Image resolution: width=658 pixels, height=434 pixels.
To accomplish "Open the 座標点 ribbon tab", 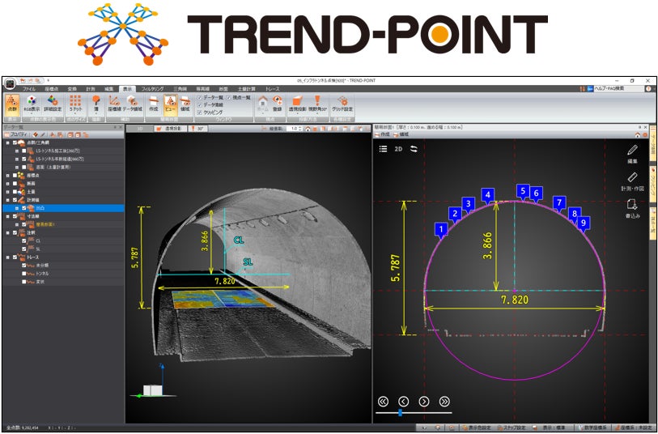I will coord(52,89).
